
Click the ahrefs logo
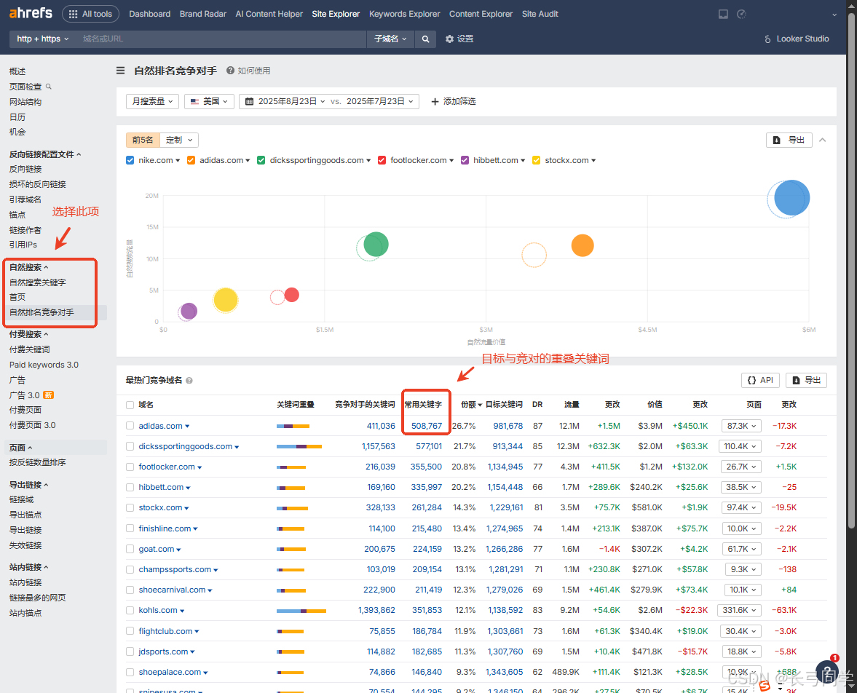pos(31,13)
